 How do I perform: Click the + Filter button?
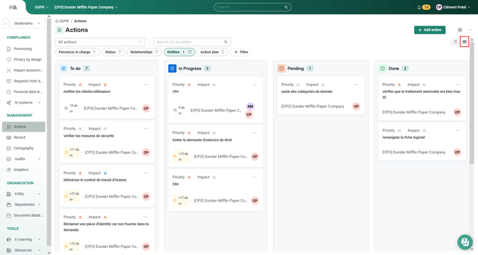click(x=241, y=52)
